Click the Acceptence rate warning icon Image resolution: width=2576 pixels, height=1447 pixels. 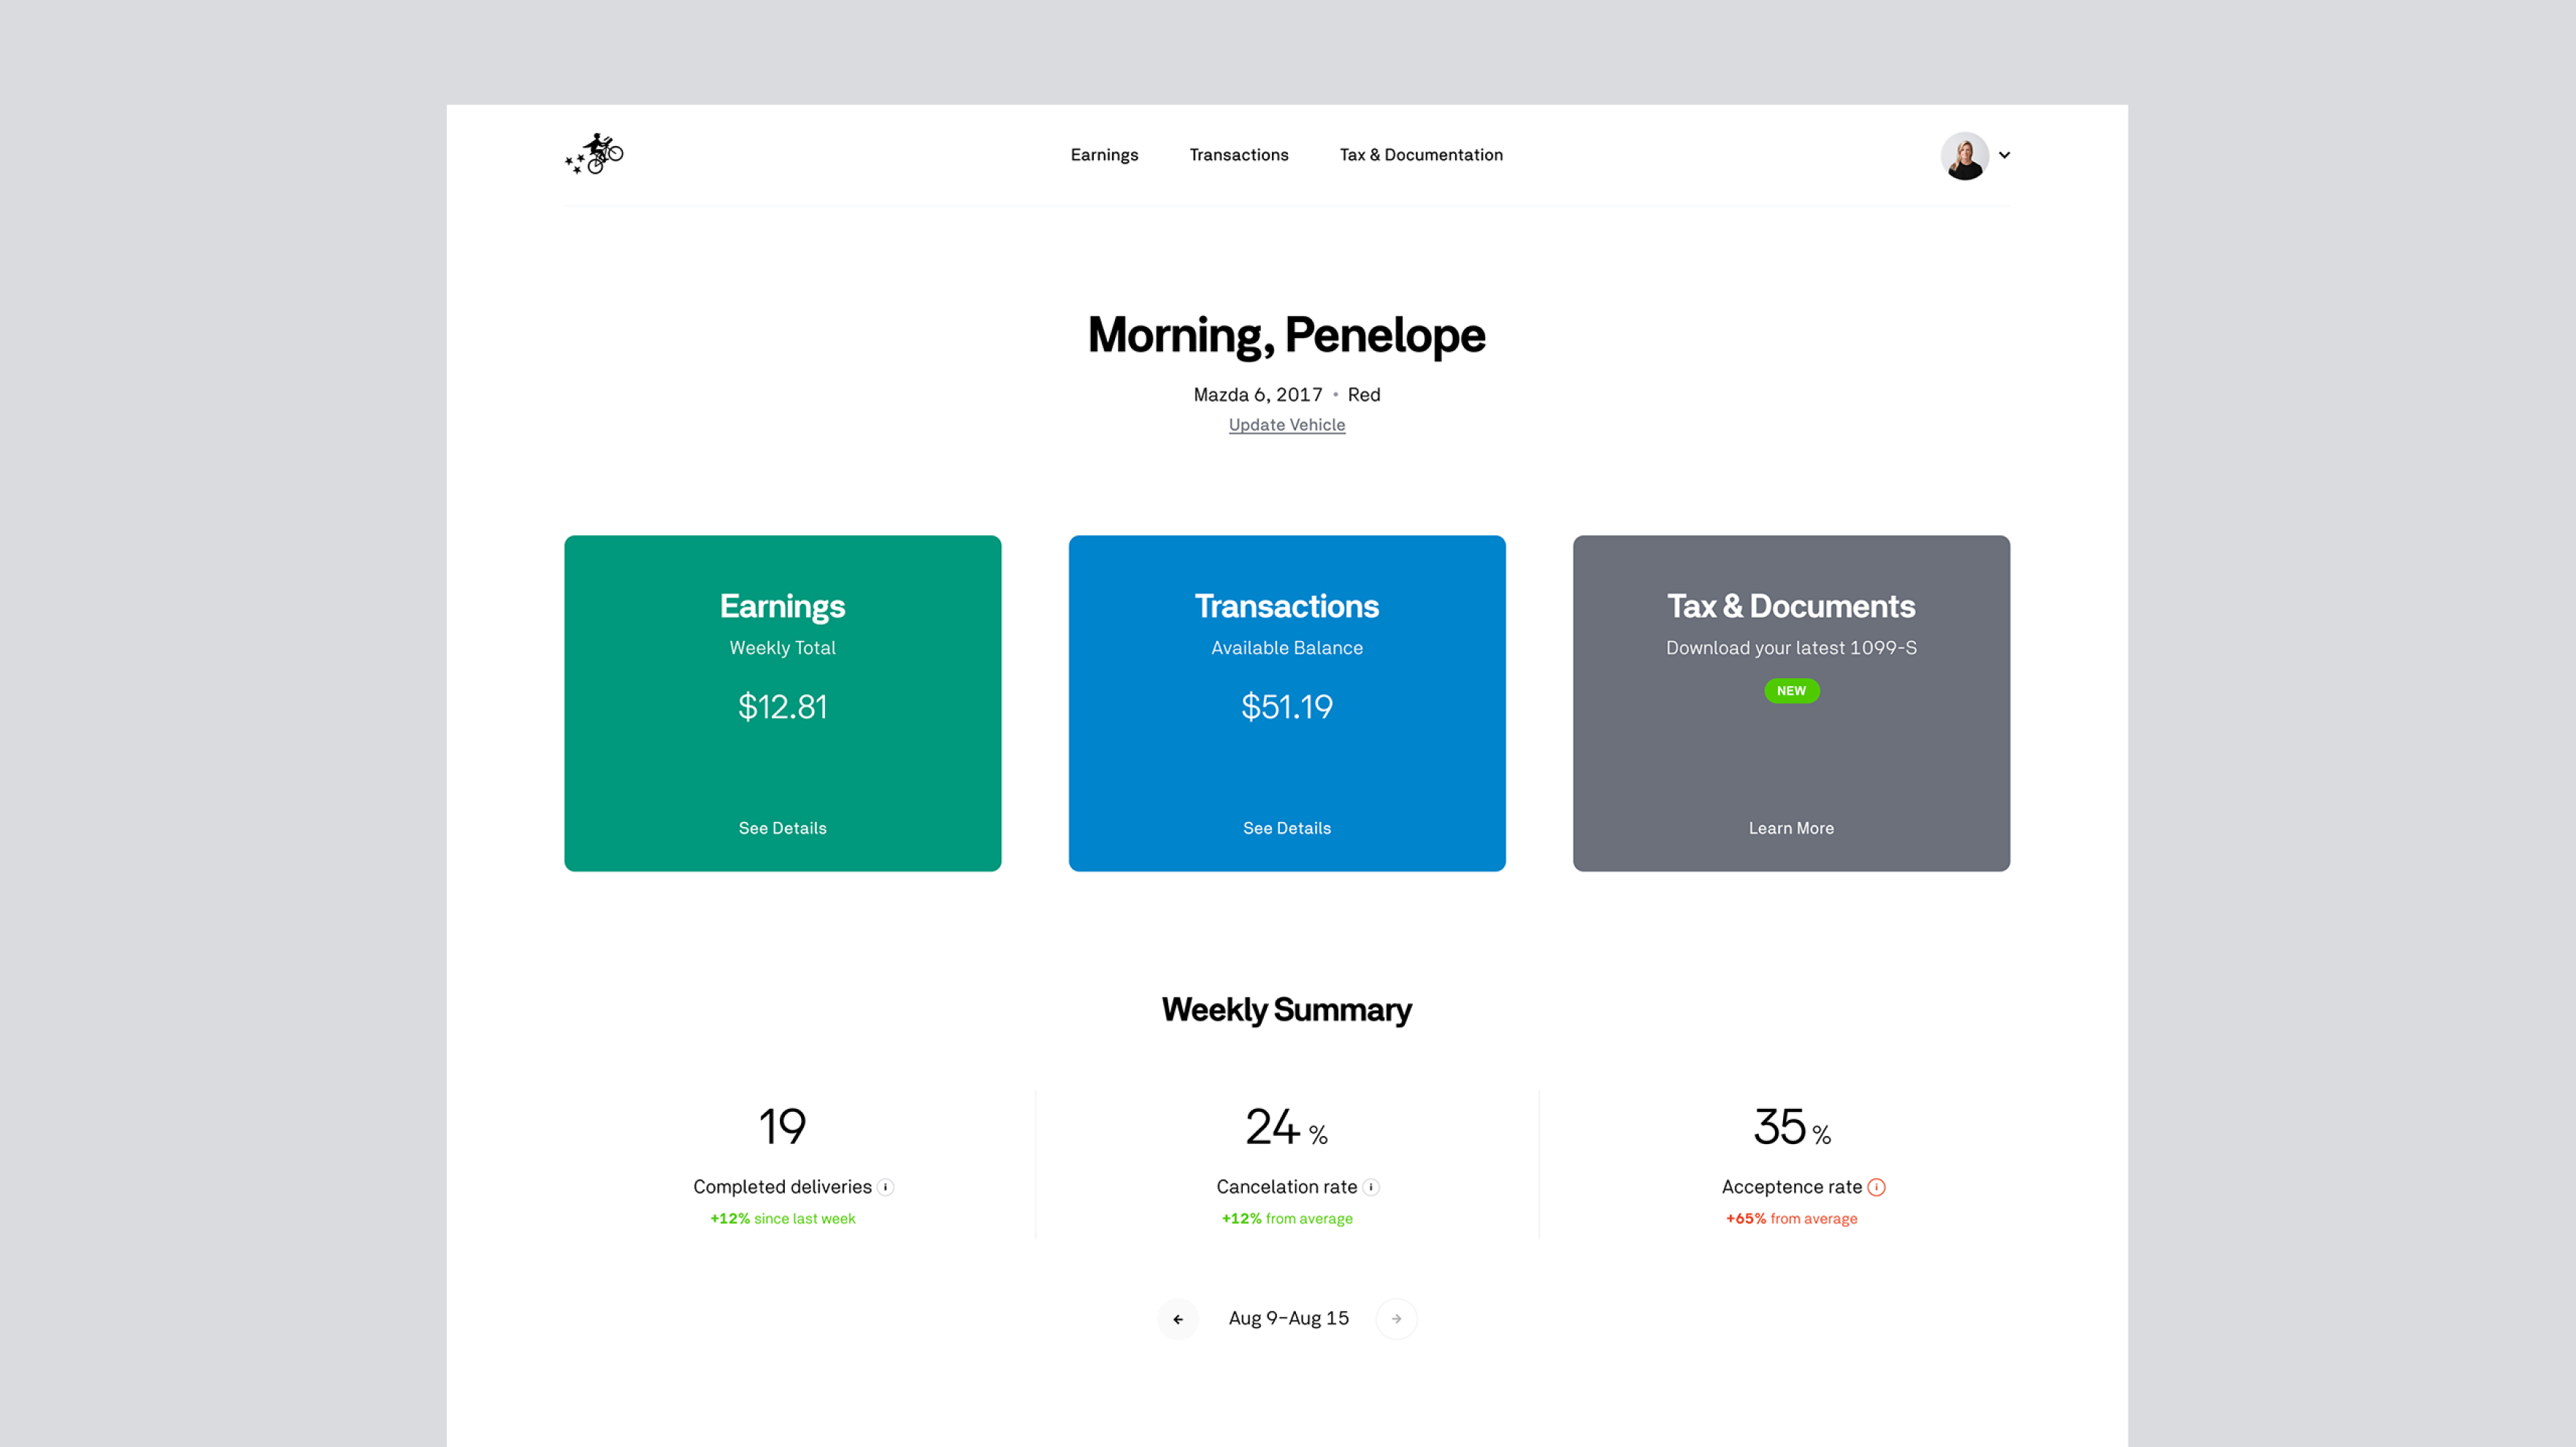[x=1876, y=1187]
